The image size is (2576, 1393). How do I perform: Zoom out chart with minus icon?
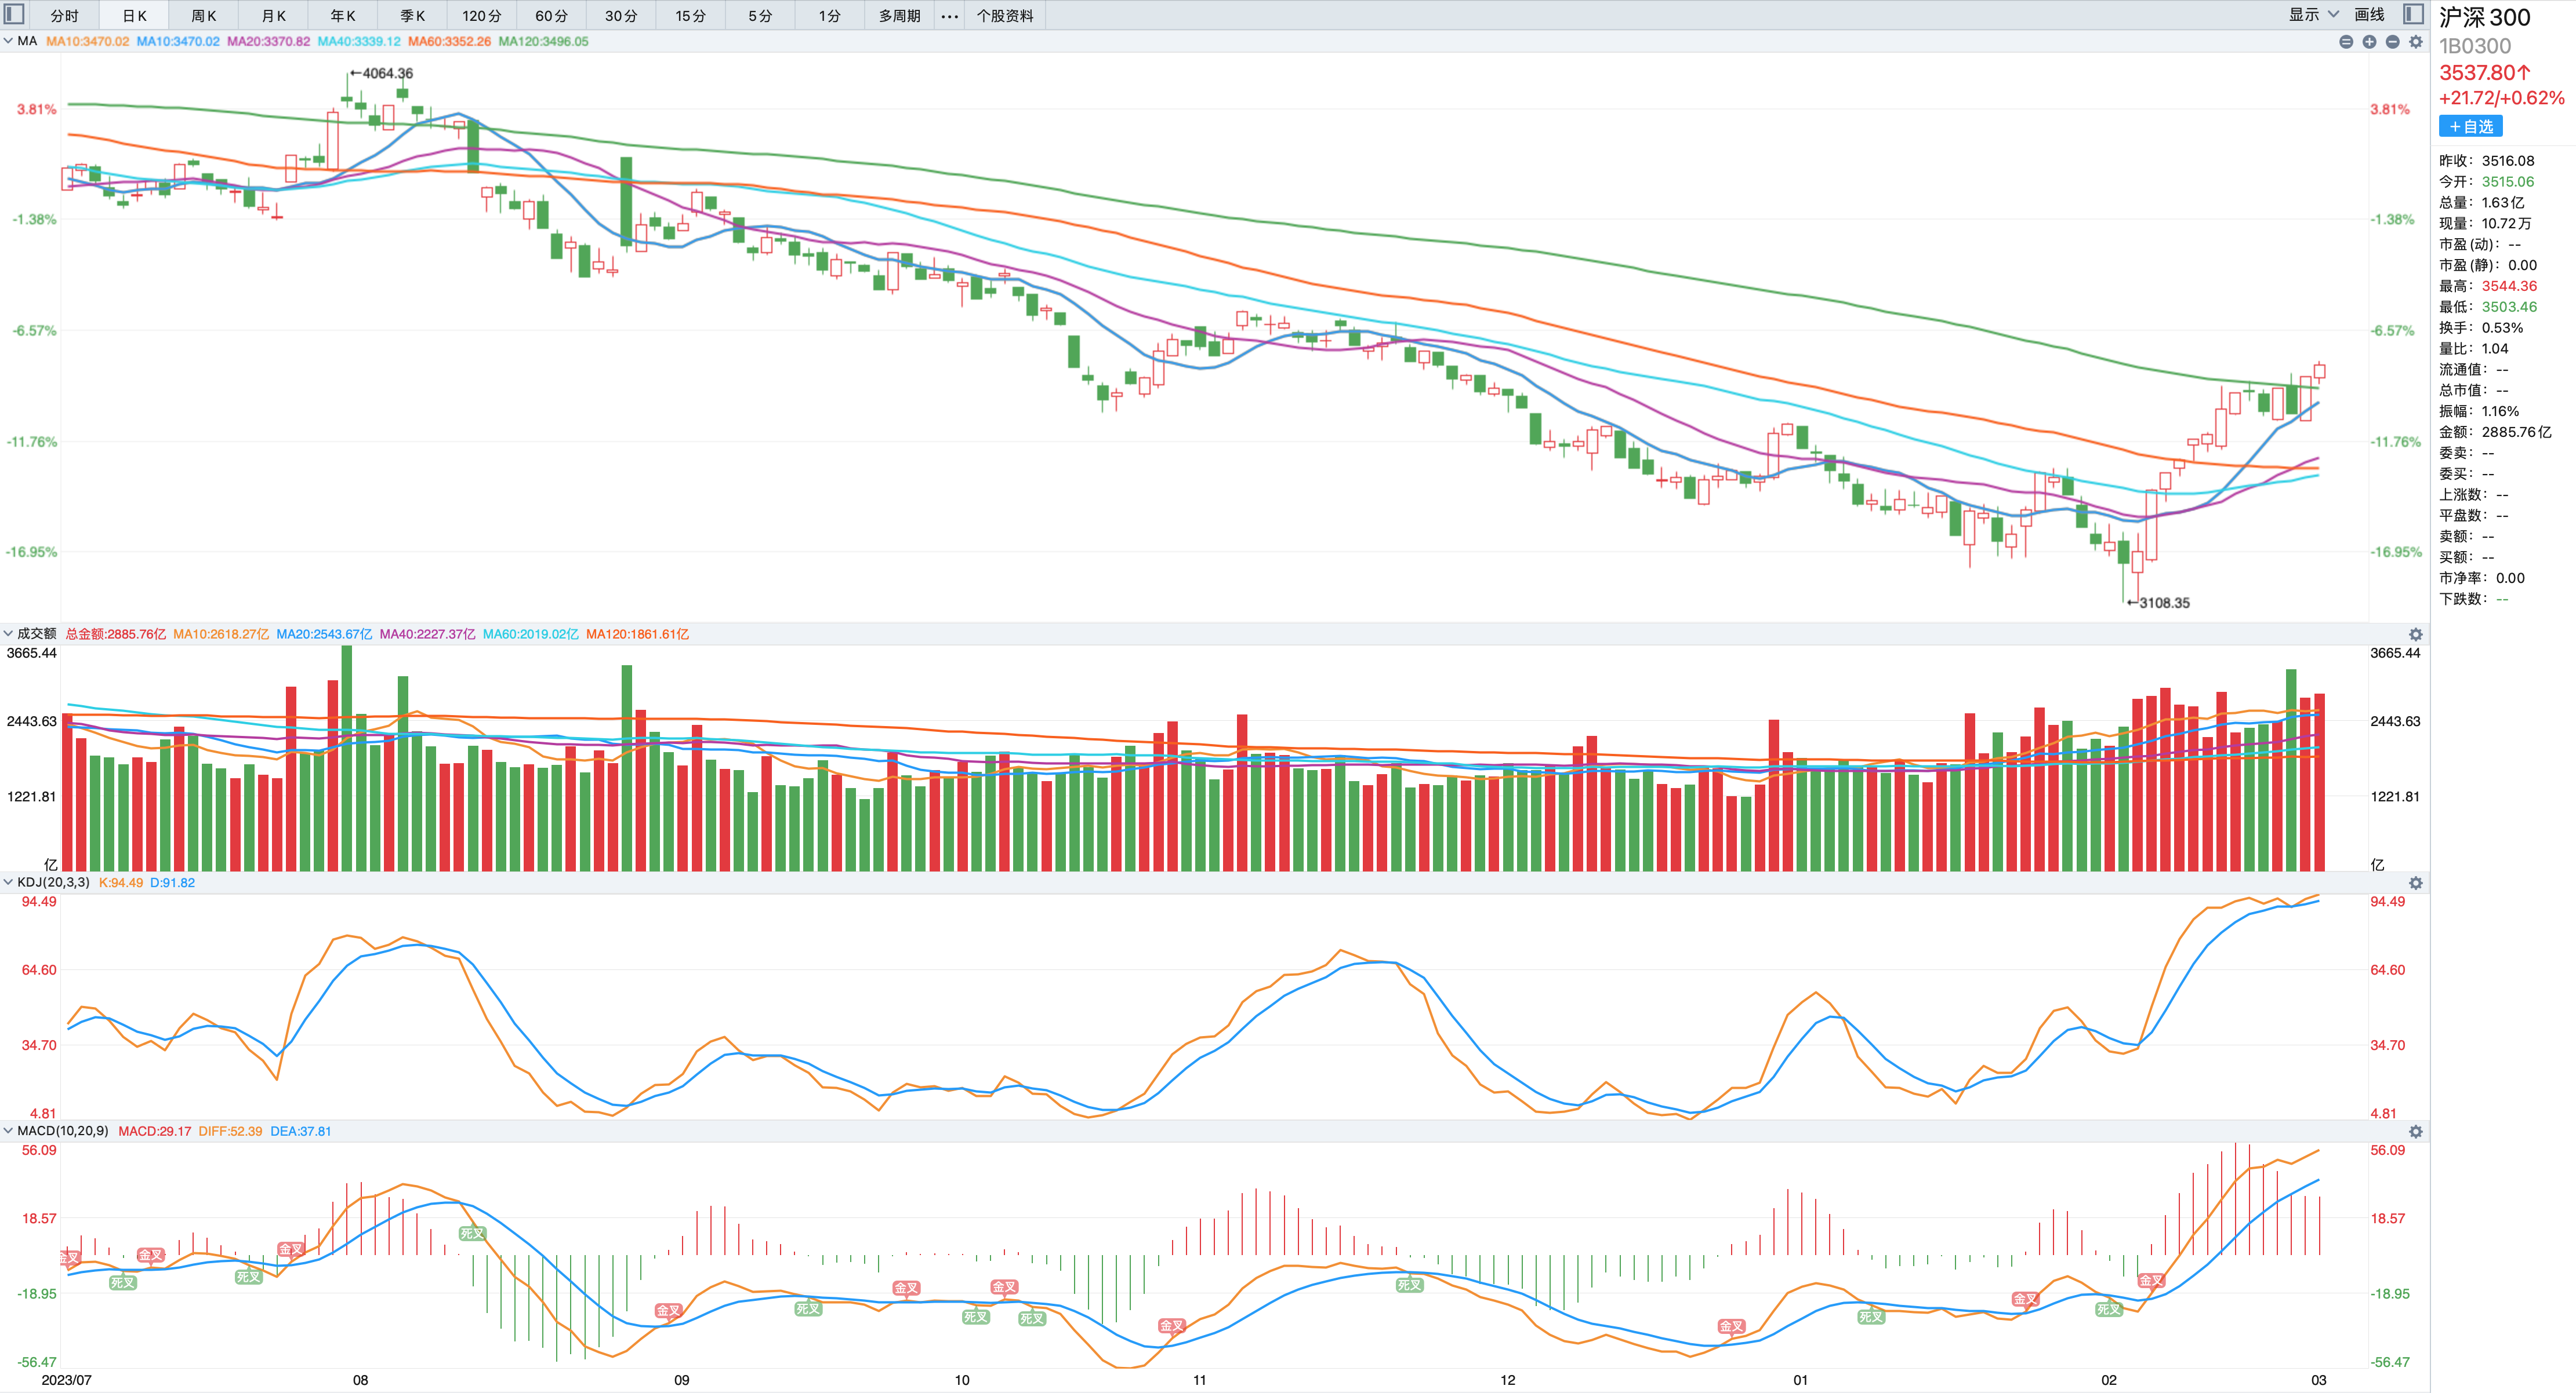click(x=2392, y=41)
